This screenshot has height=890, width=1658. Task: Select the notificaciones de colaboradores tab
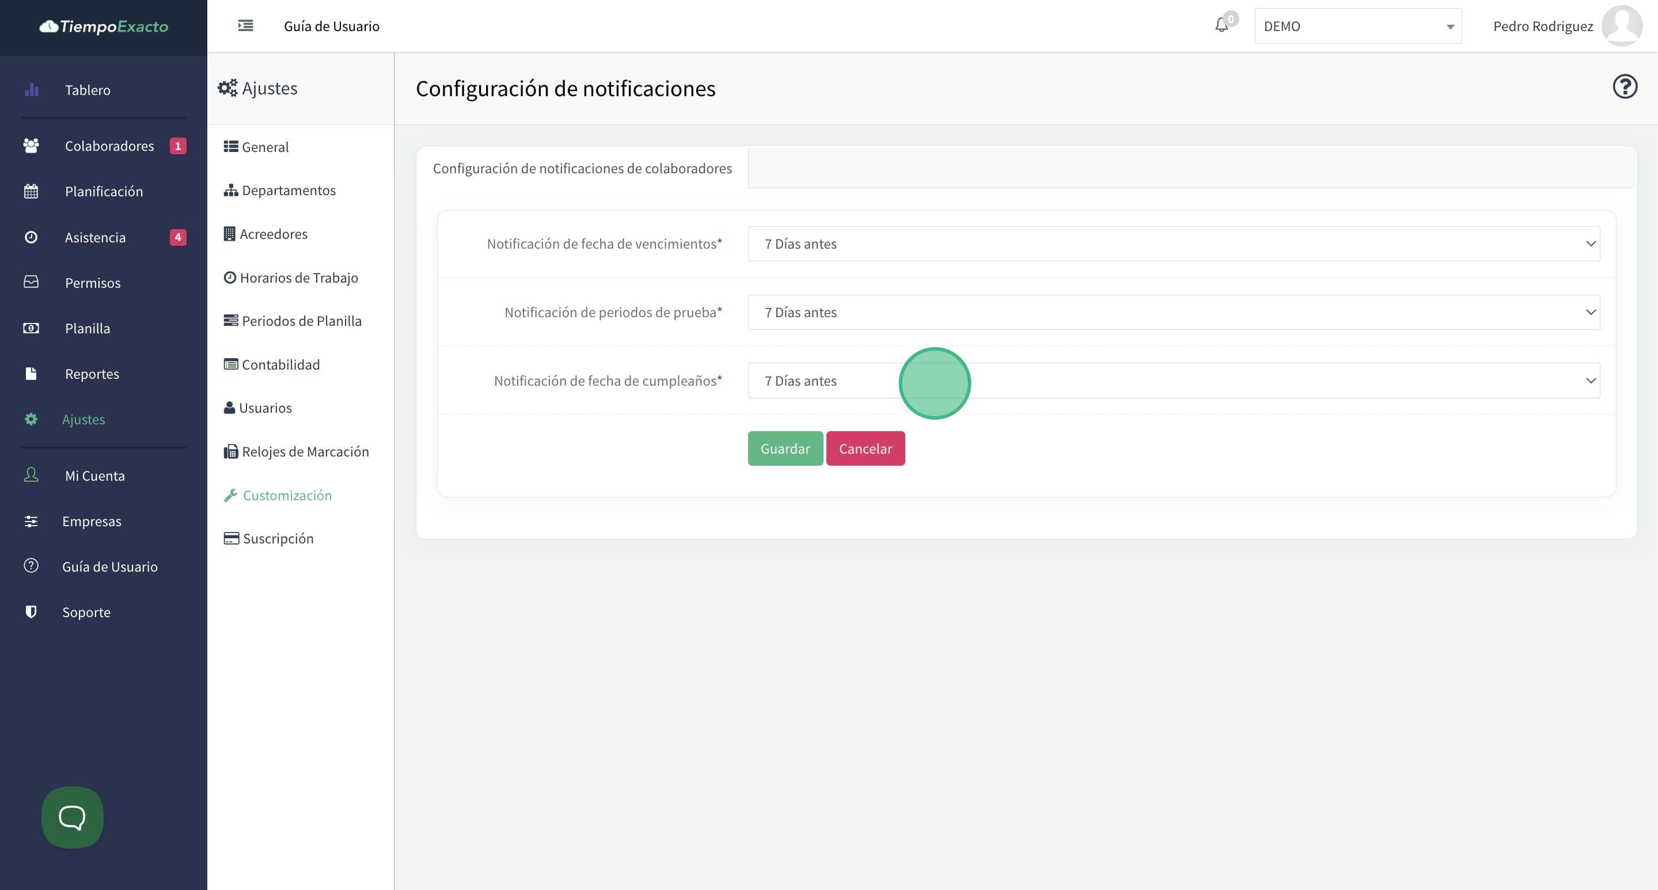pos(582,169)
